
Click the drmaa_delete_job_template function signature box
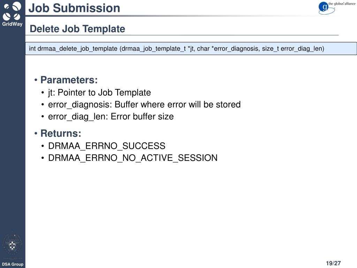191,49
